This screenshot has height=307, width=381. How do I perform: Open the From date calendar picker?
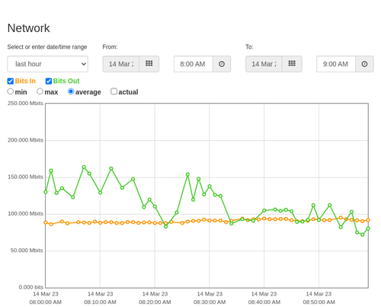149,64
